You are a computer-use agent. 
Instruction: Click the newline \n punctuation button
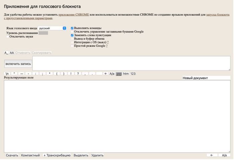tap(7, 74)
